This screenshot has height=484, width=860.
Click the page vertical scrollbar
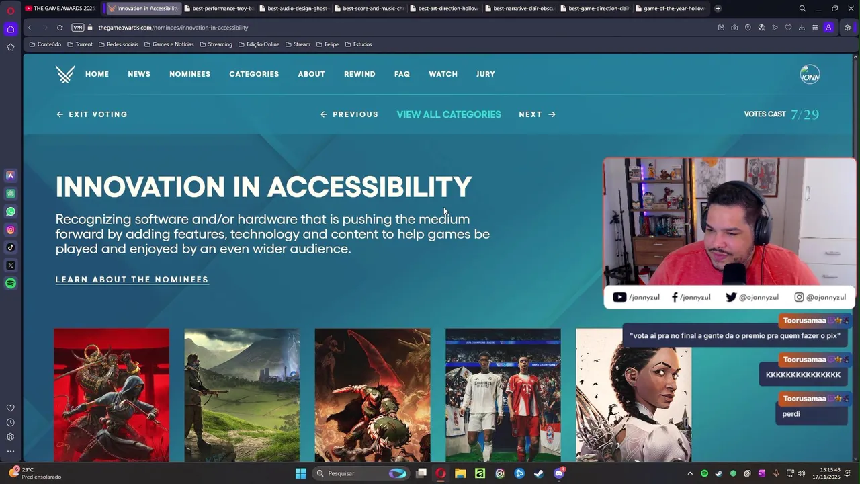click(x=855, y=258)
